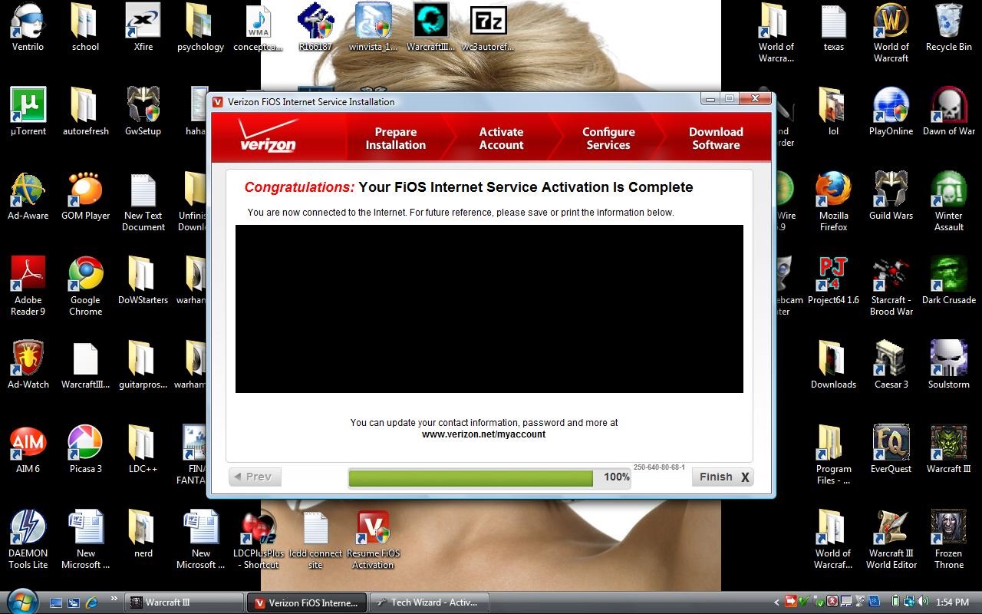Image resolution: width=982 pixels, height=614 pixels.
Task: Launch Google Chrome from the desktop
Action: click(85, 286)
